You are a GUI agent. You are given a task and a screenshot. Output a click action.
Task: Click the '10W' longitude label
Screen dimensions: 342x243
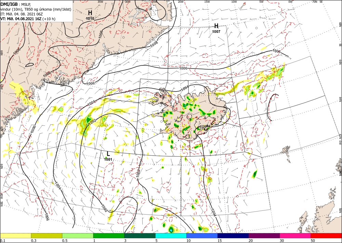click(234, 2)
